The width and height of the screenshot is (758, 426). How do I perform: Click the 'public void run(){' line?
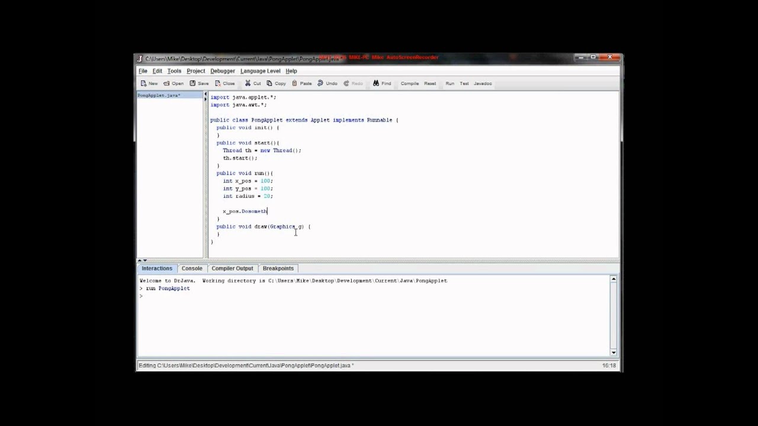(x=245, y=173)
